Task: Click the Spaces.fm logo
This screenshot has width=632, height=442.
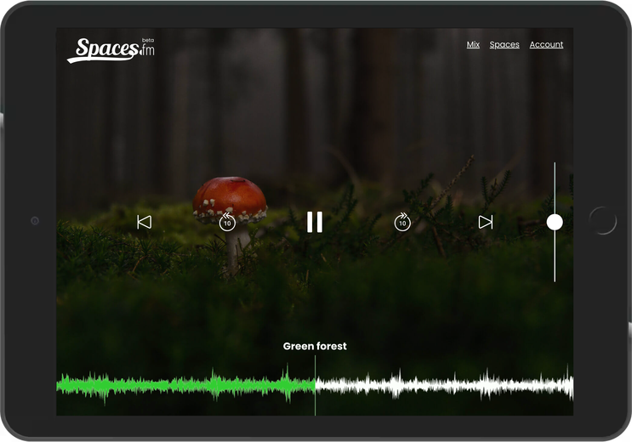Action: point(111,50)
